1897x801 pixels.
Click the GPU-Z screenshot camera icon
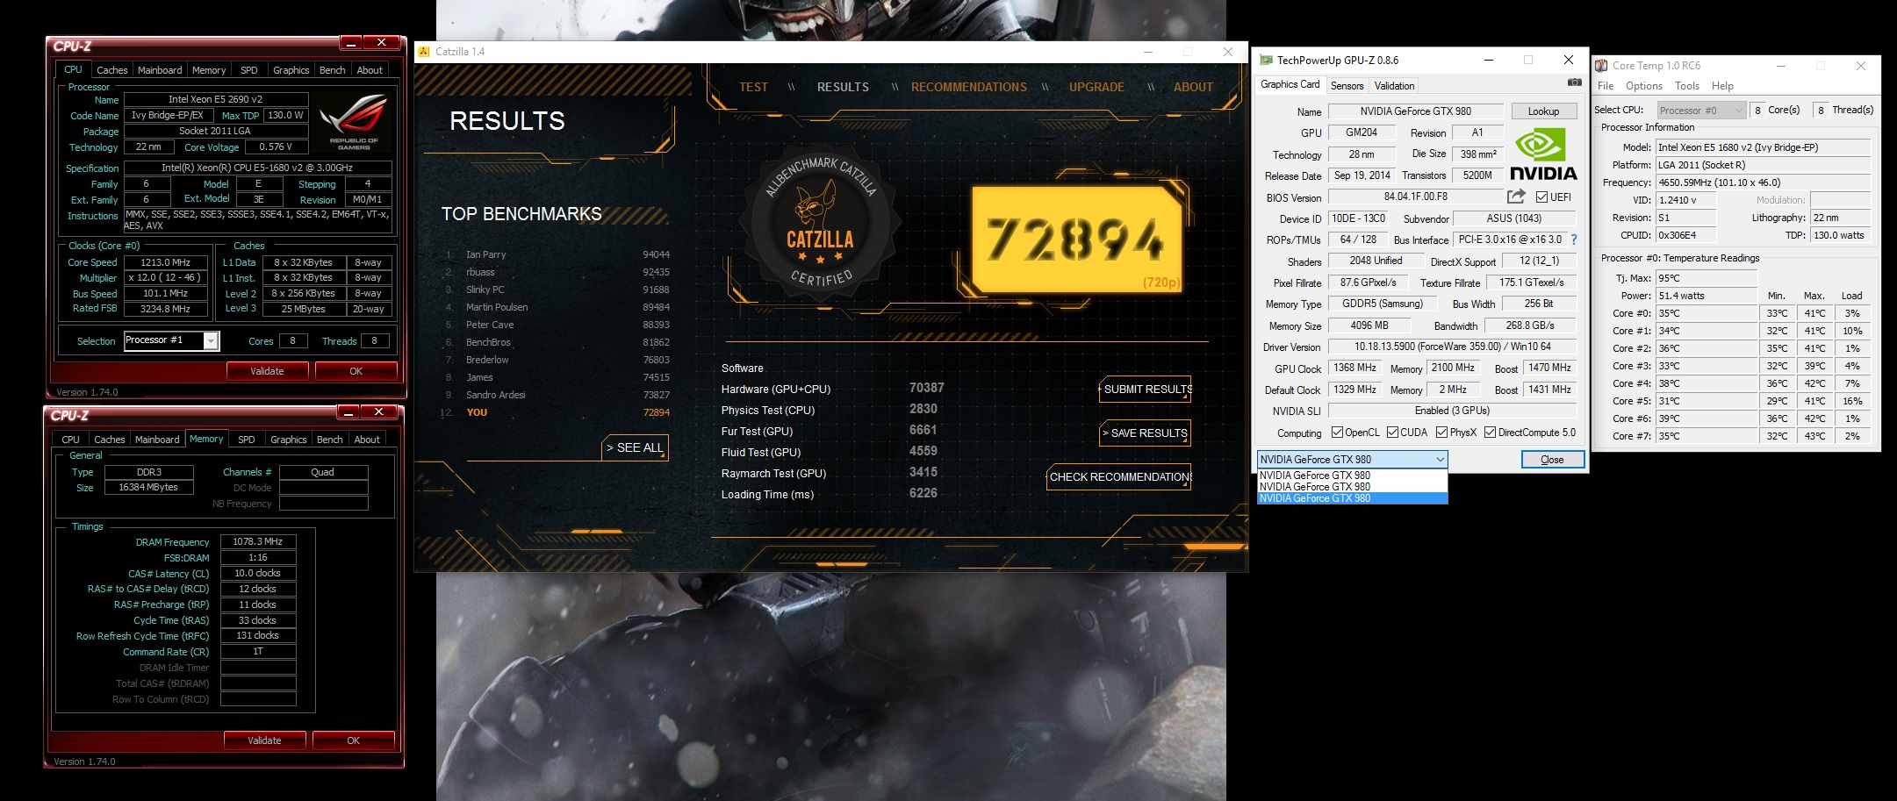[1575, 82]
